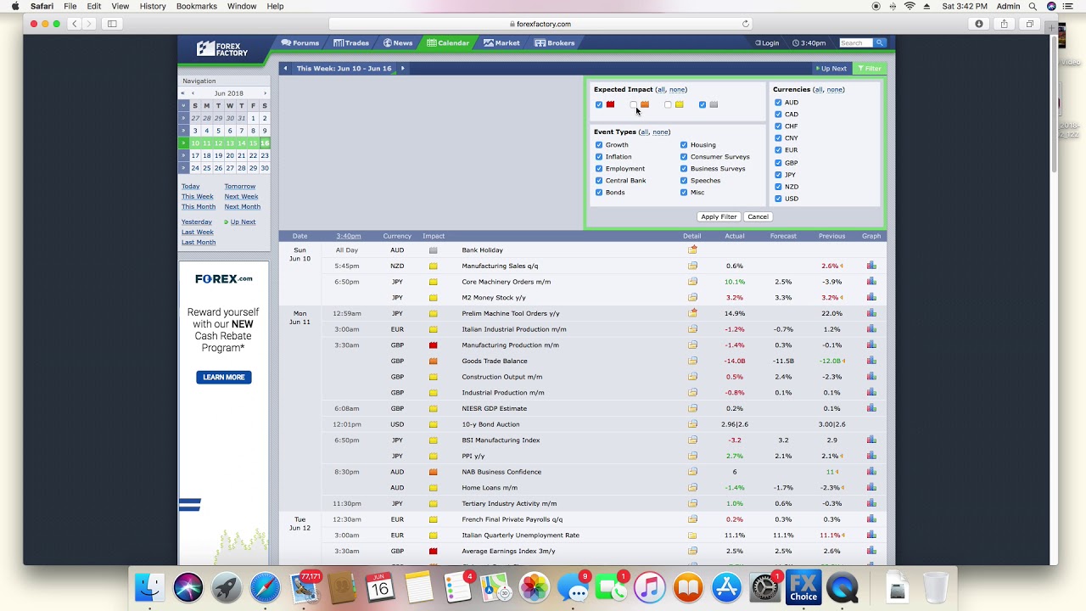Image resolution: width=1086 pixels, height=611 pixels.
Task: Collapse the Filter panel toggle
Action: (870, 69)
